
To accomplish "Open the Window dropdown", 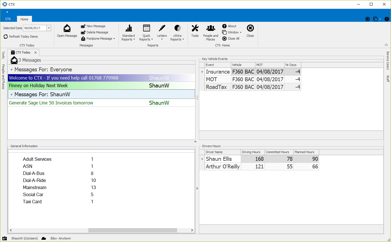I will (232, 32).
